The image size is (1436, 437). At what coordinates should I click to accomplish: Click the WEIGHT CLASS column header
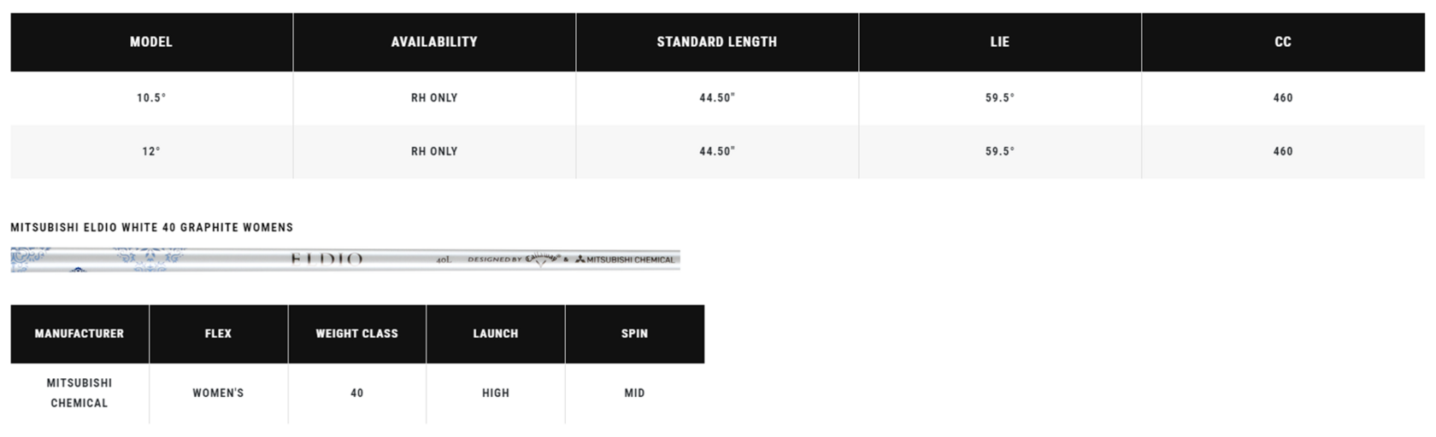(357, 334)
